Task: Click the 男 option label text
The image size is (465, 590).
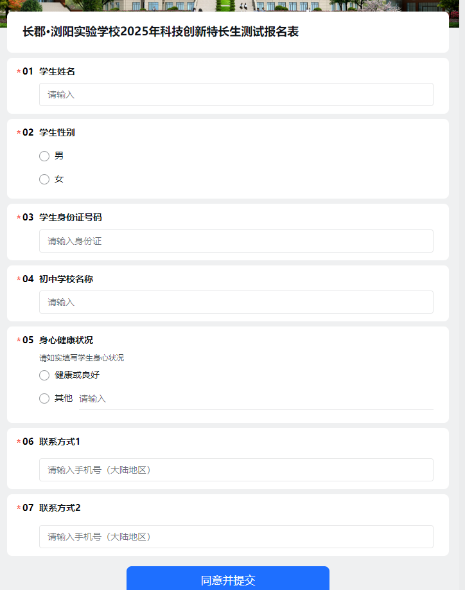Action: pos(59,156)
